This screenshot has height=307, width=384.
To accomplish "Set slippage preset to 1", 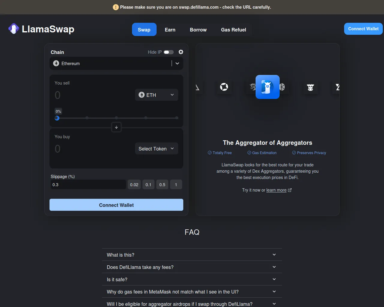I will (176, 184).
